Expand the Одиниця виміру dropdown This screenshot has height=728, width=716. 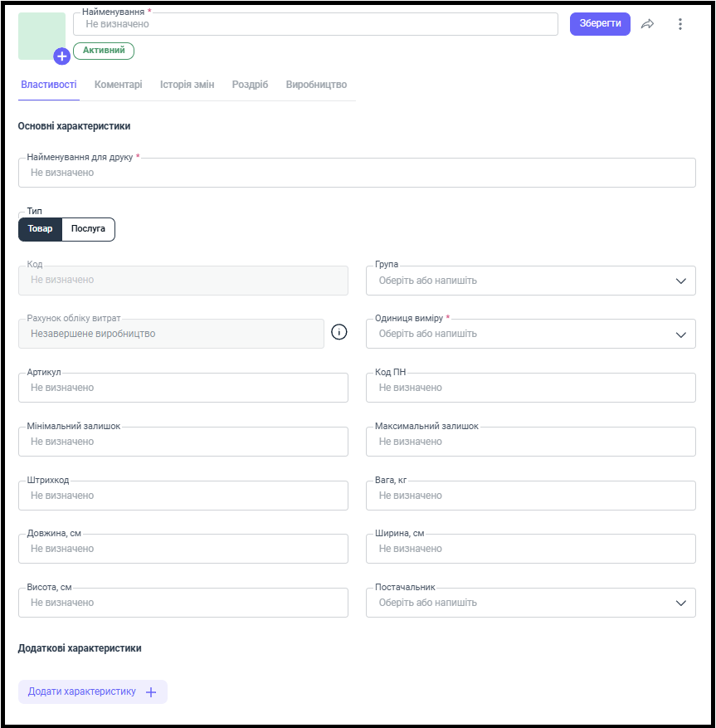click(x=530, y=334)
